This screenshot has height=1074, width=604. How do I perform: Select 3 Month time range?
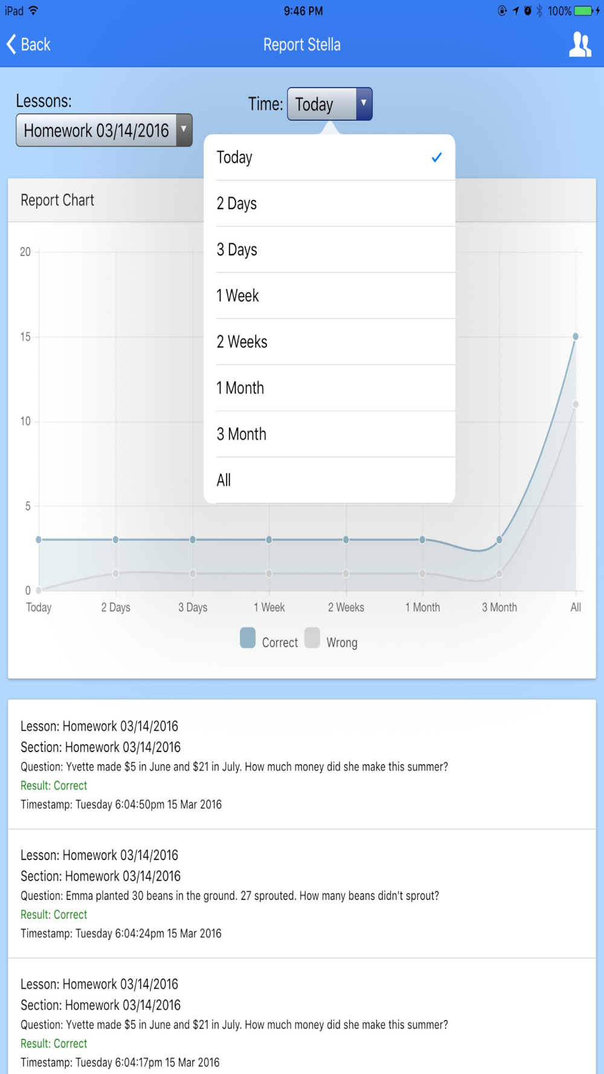[x=329, y=434]
